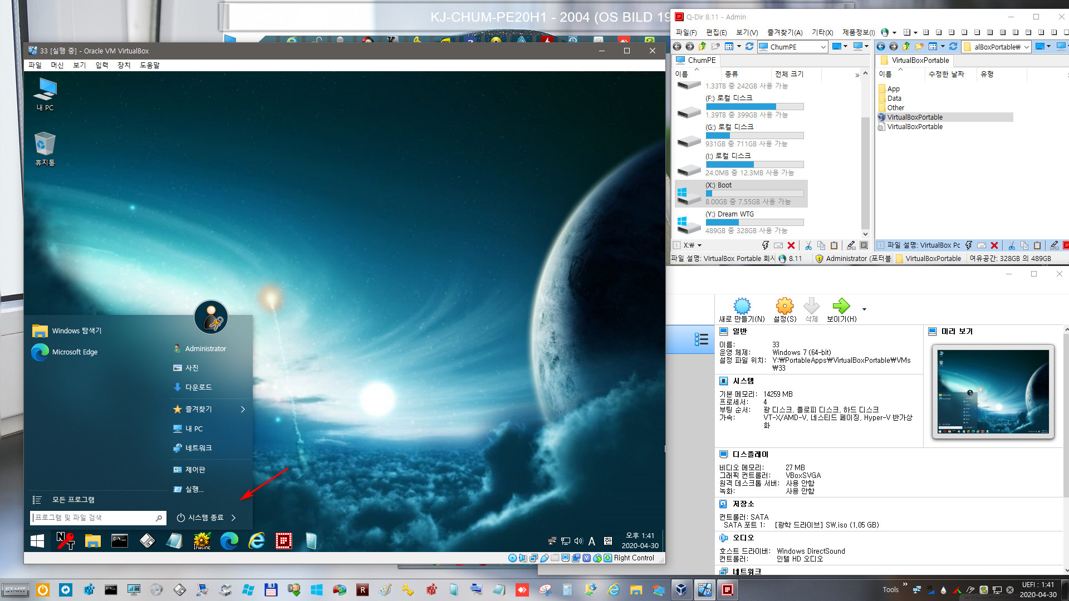The height and width of the screenshot is (601, 1069).
Task: Open command prompt from VM taskbar
Action: point(120,541)
